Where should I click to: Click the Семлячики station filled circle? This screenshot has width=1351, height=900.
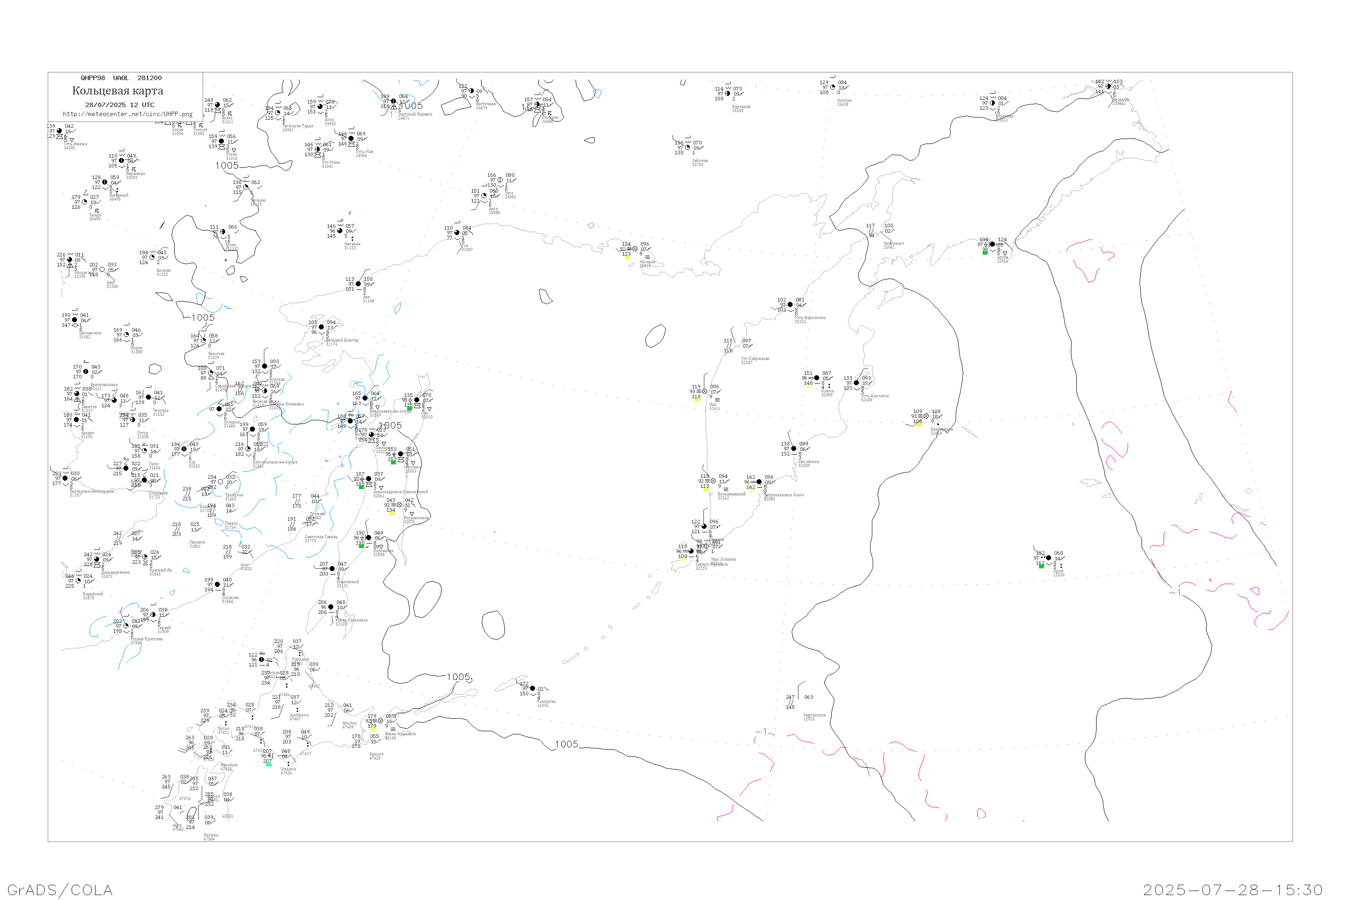coord(794,449)
